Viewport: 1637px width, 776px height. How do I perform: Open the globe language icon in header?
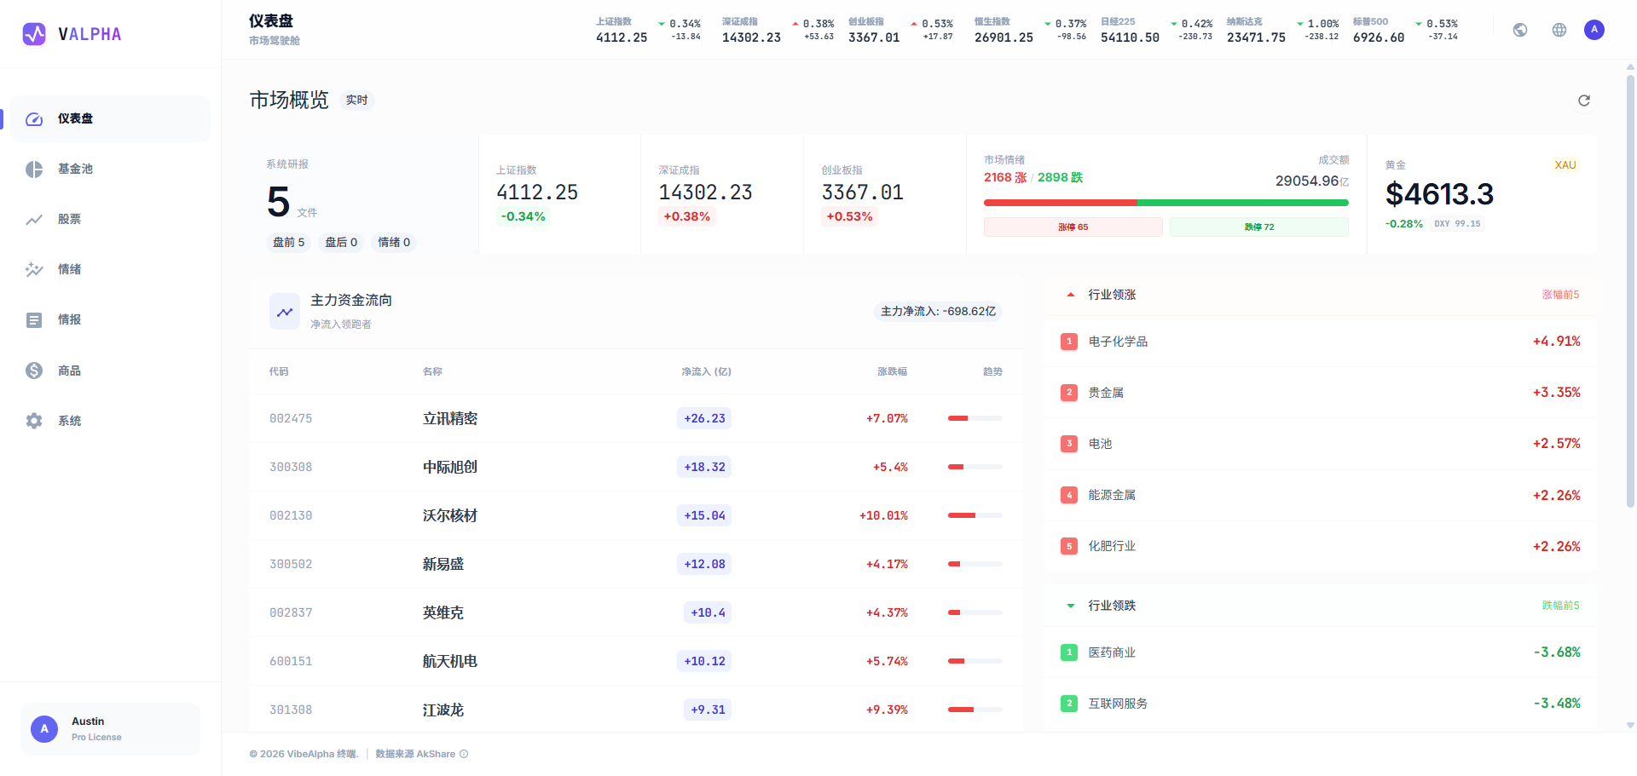[1559, 30]
